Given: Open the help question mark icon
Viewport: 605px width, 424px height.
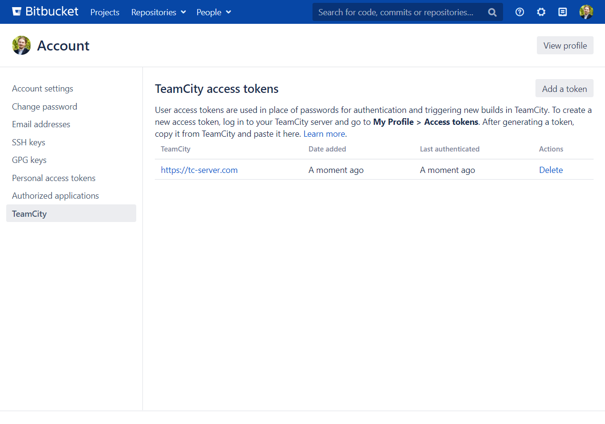Looking at the screenshot, I should pyautogui.click(x=520, y=12).
